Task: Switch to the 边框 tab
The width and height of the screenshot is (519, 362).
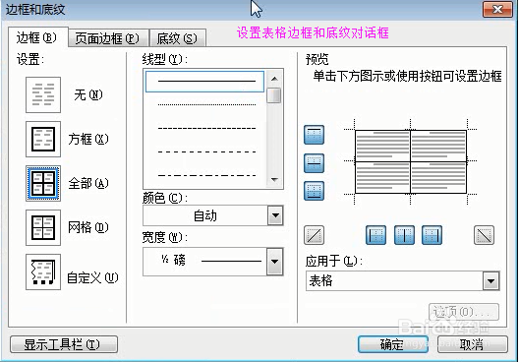Action: coord(37,37)
